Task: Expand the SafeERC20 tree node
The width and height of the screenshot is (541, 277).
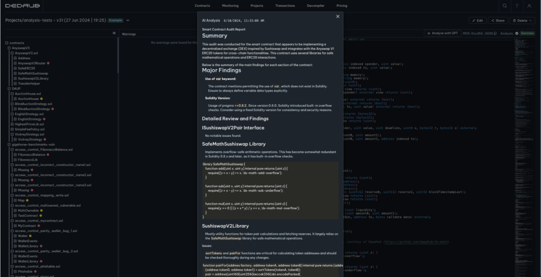Action: point(15,68)
